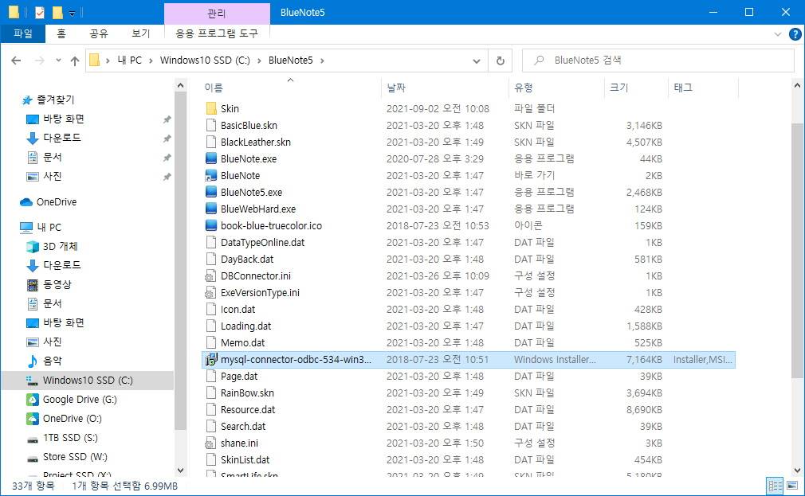Open 음악 folder in navigation pane
Screen dimensions: 805x496
44,361
